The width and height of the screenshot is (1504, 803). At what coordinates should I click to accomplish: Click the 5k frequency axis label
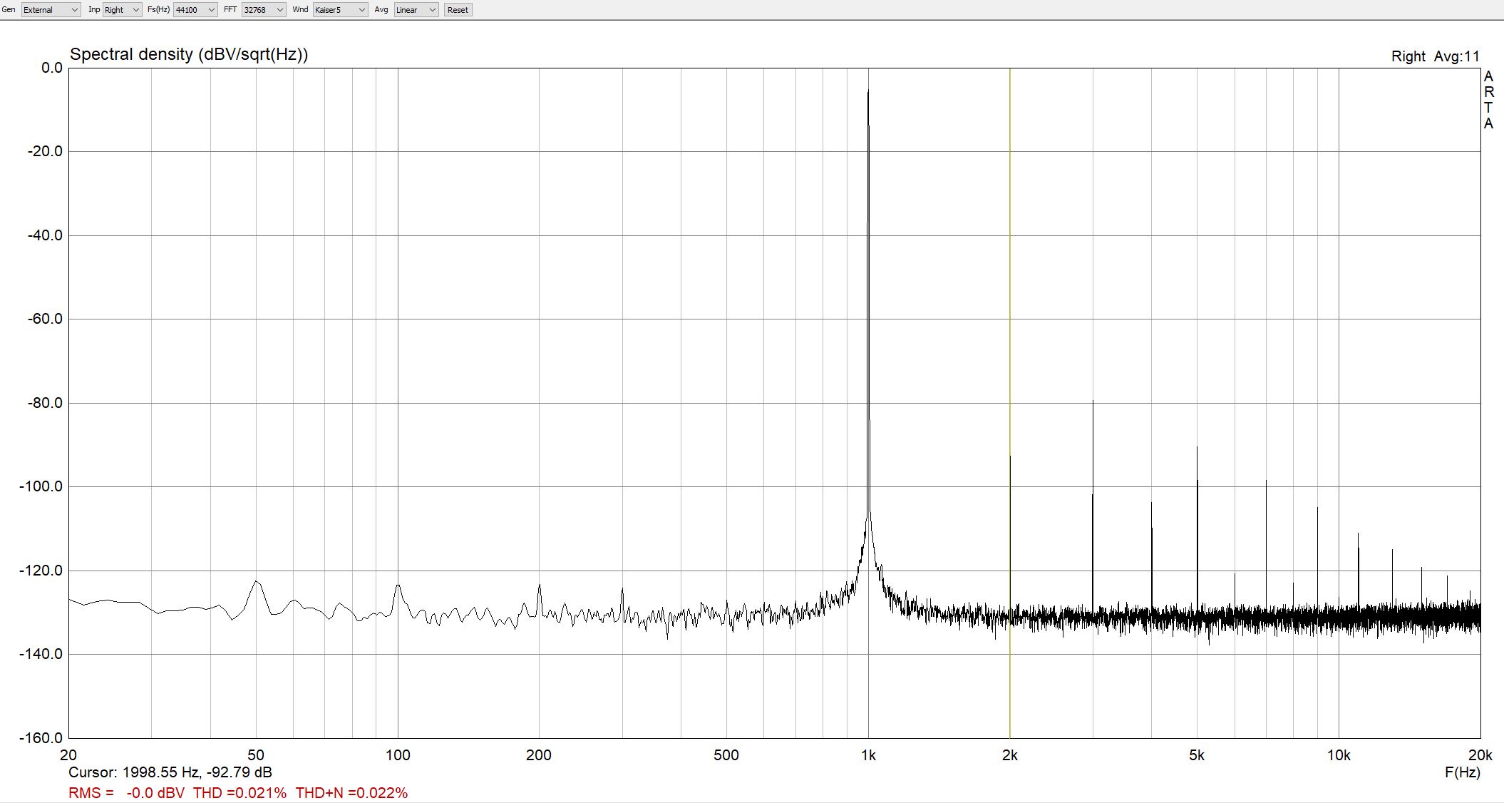[1197, 755]
